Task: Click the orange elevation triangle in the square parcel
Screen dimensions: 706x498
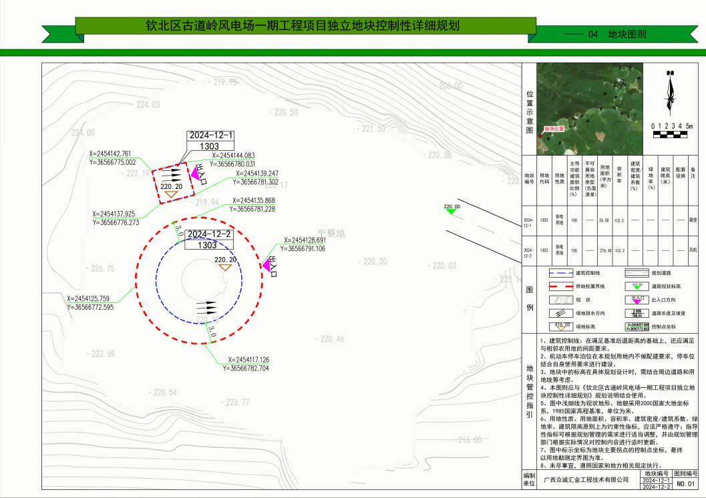Action: 171,195
